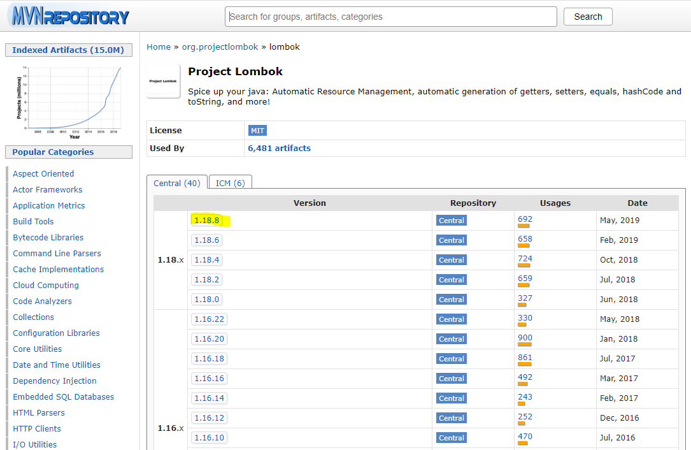Open version 1.18.2
This screenshot has width=691, height=450.
coord(207,280)
